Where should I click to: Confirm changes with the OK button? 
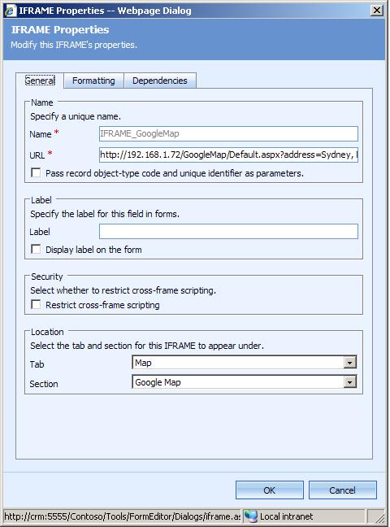click(x=270, y=490)
